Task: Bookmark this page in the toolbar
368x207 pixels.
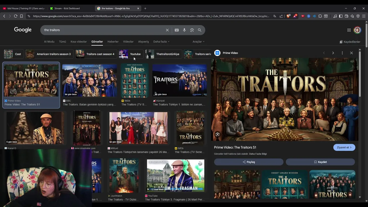Action: [x=21, y=16]
